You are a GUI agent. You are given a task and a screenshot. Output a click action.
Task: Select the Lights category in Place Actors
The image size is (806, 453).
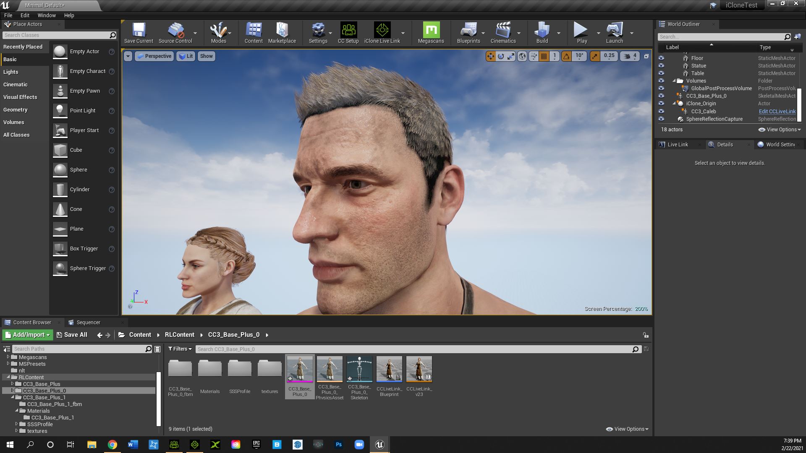(11, 72)
